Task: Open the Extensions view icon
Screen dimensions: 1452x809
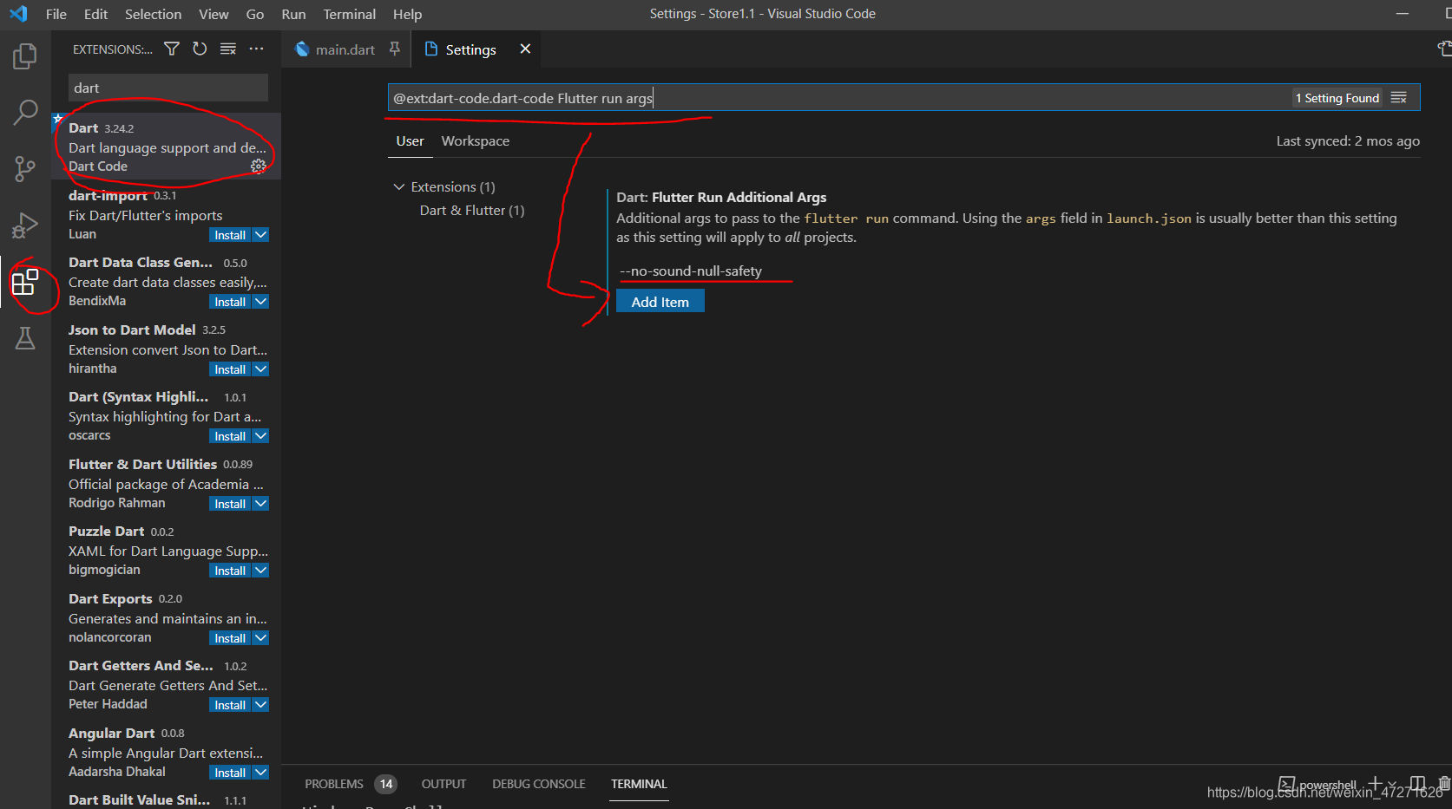Action: pos(25,282)
